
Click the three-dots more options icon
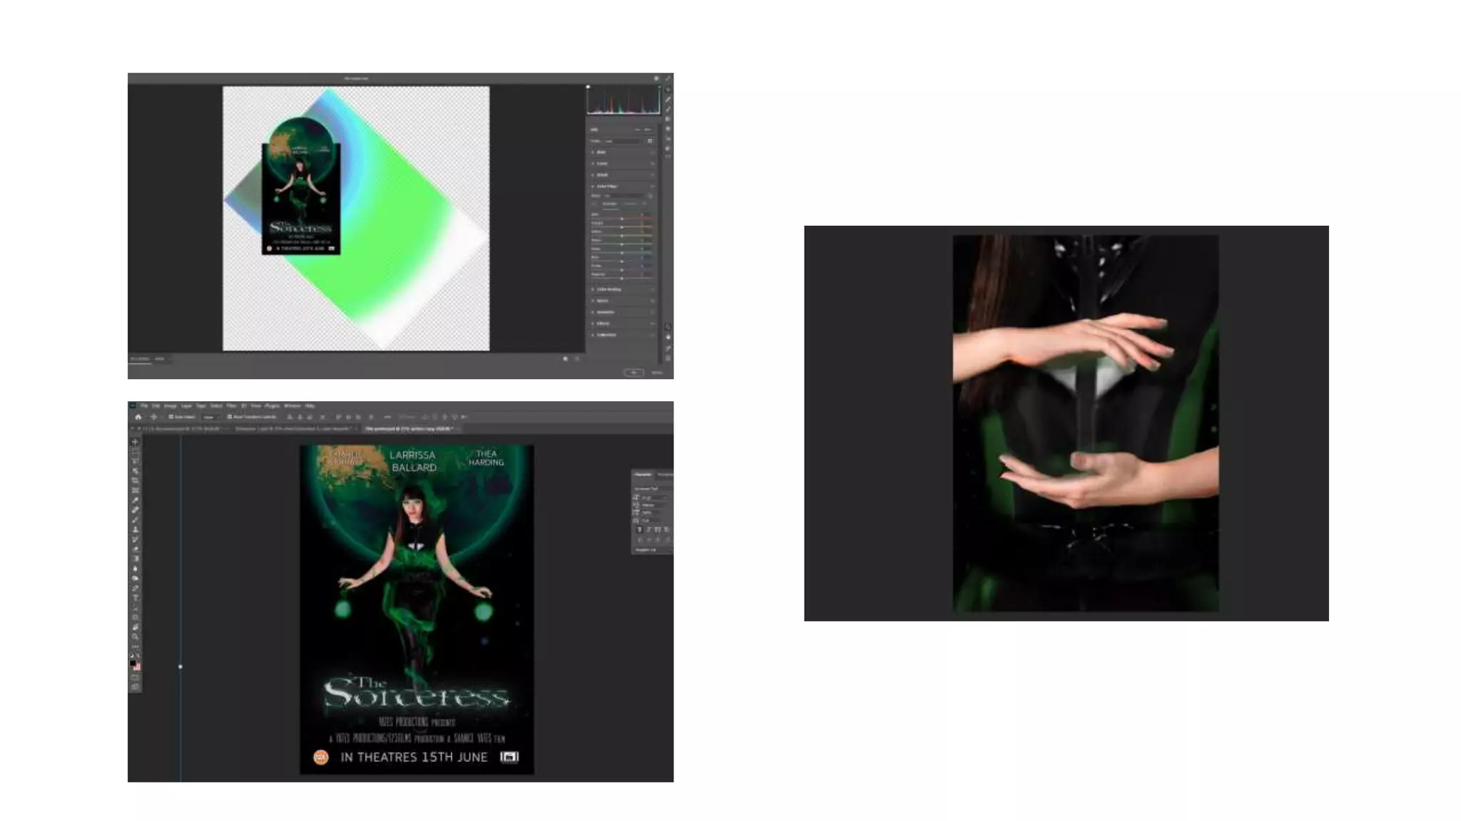(387, 417)
